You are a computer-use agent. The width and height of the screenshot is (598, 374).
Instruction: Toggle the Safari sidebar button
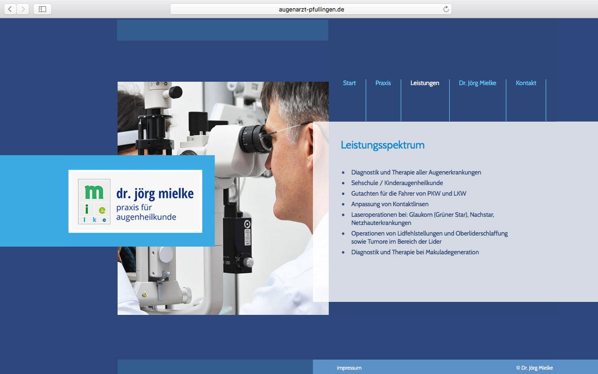[x=42, y=9]
